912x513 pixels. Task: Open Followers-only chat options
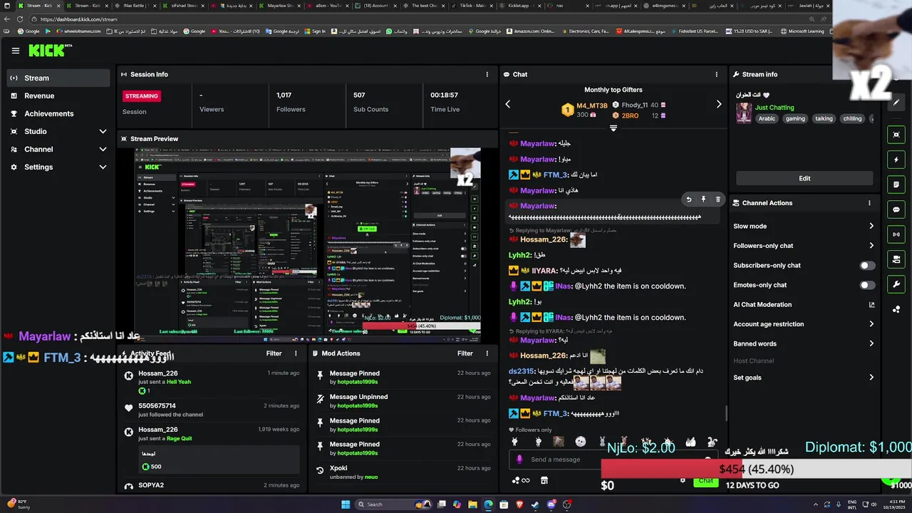tap(804, 246)
